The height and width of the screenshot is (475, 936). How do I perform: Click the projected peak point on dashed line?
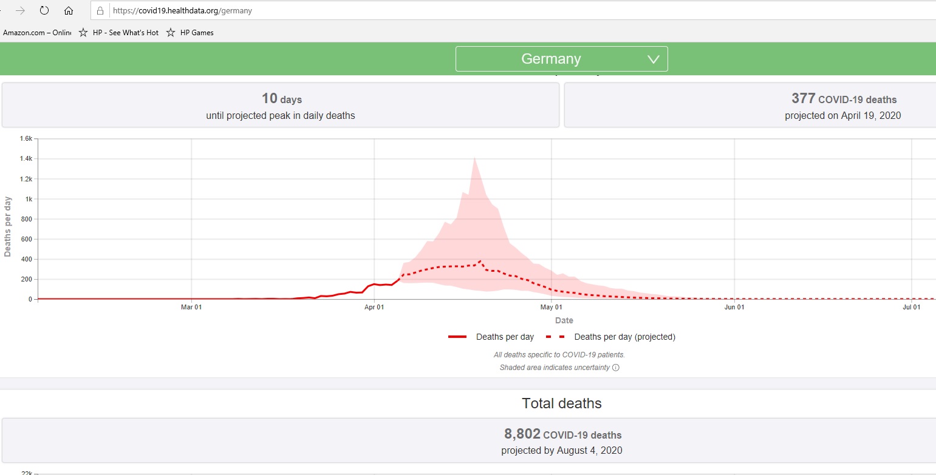pos(480,261)
